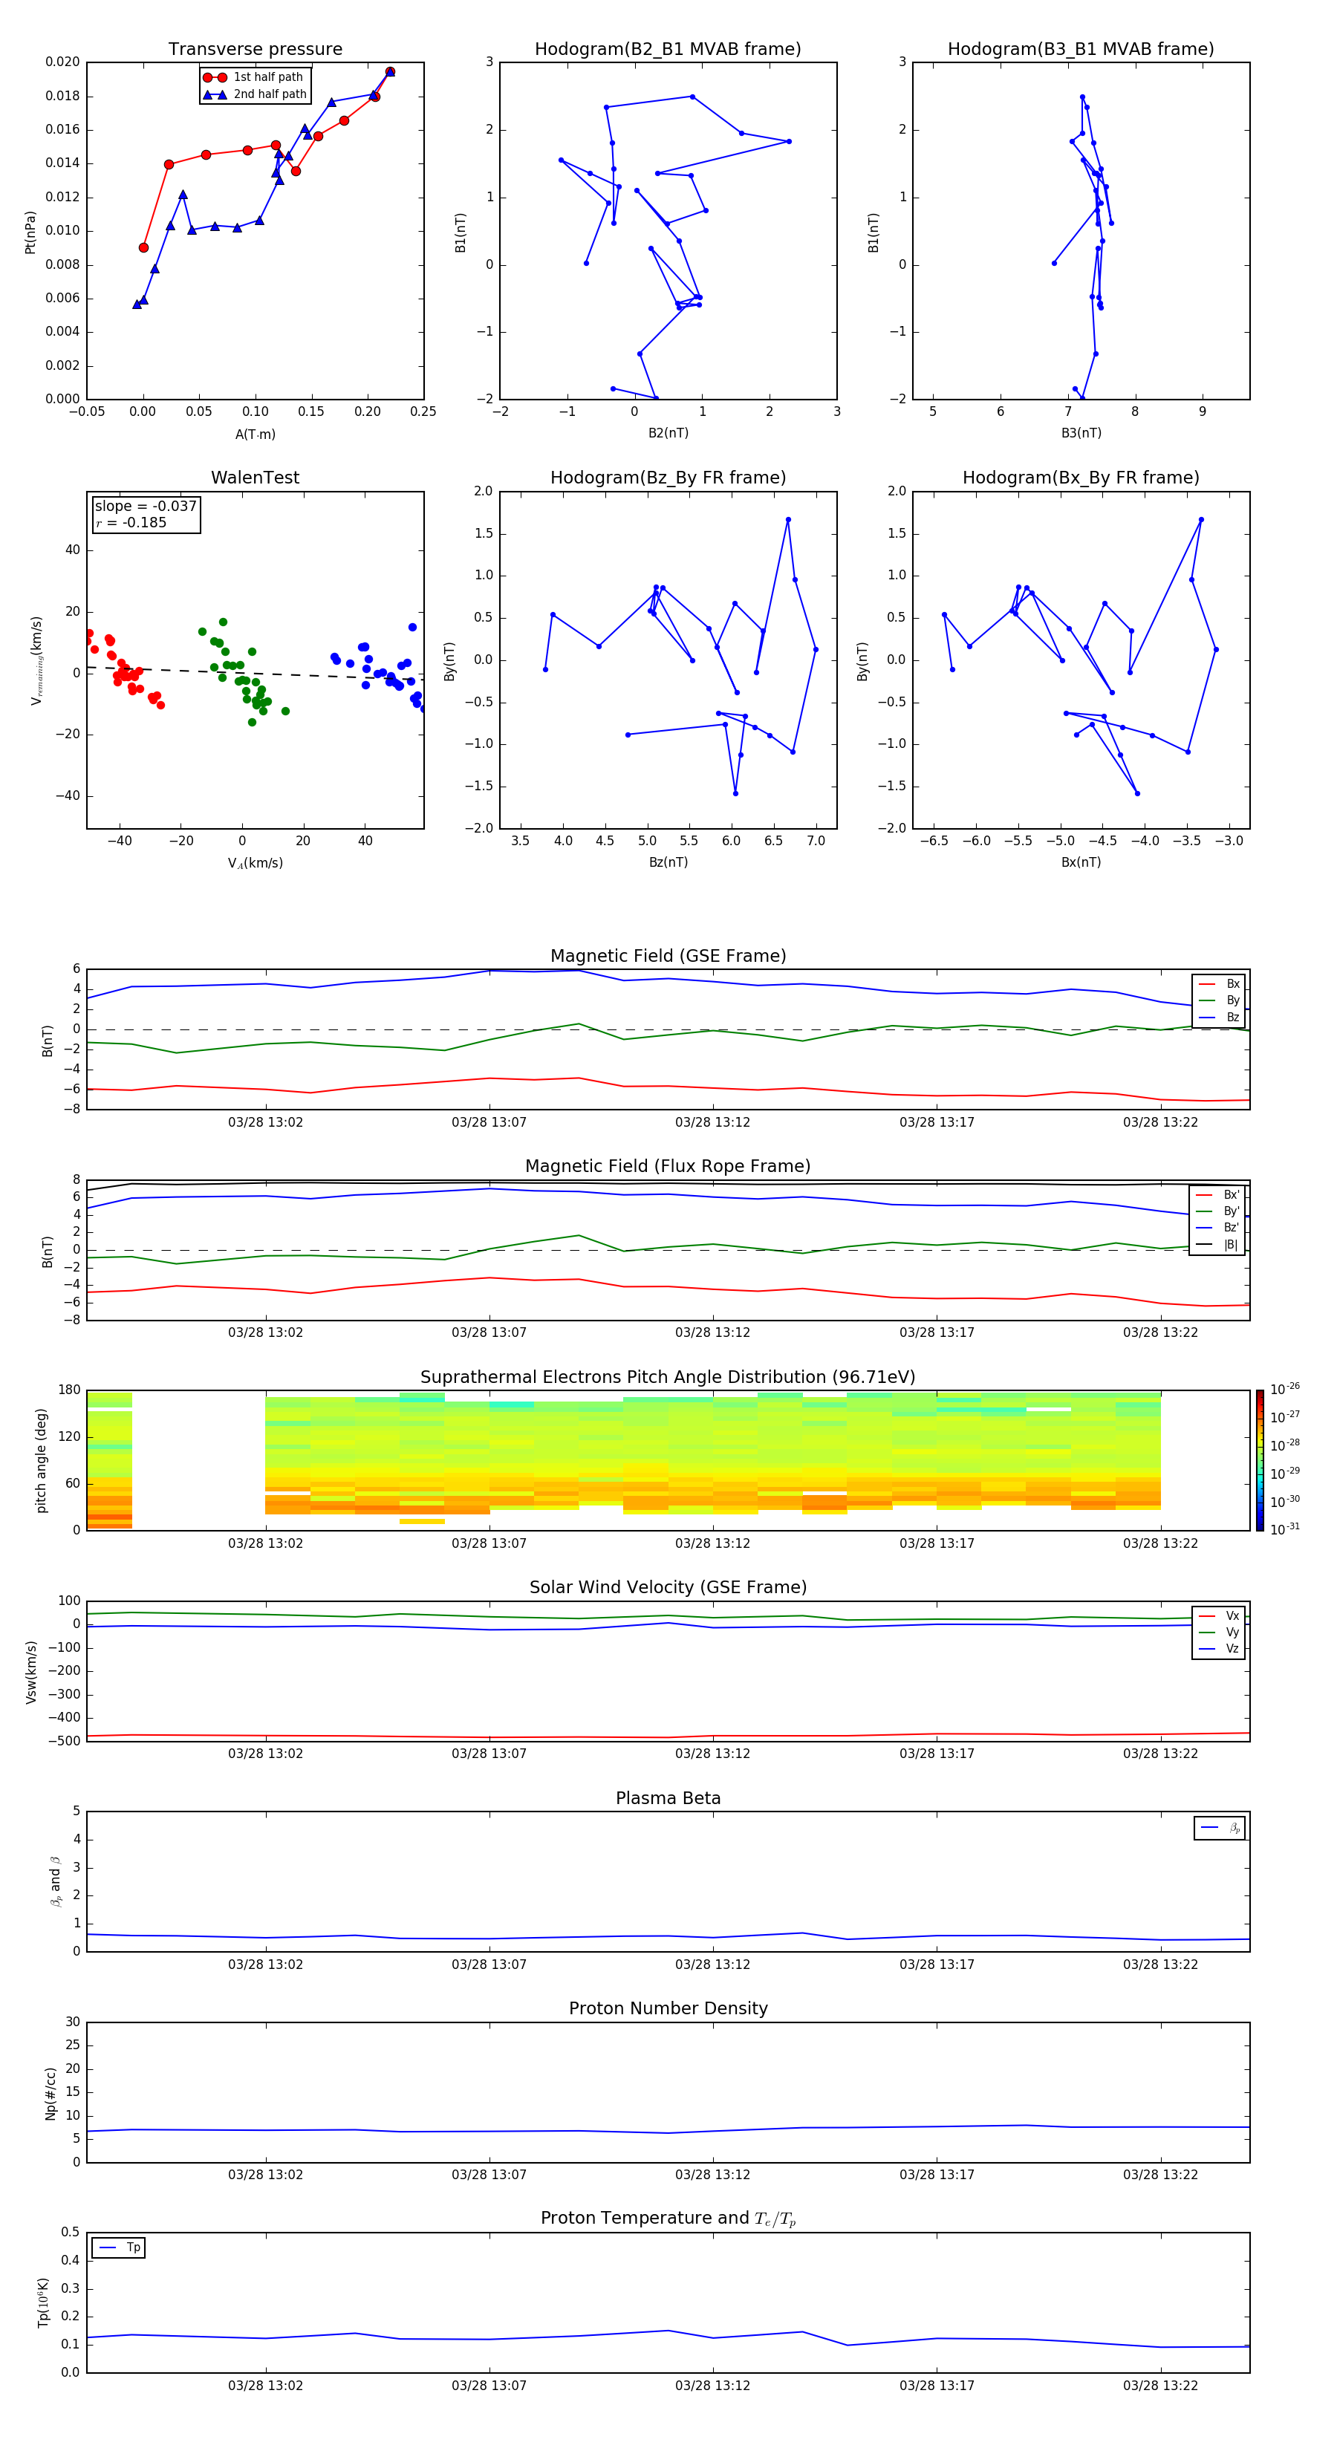
Task: Click '03/28 13:12' tick under Proton Number Density plot
Action: 713,2175
